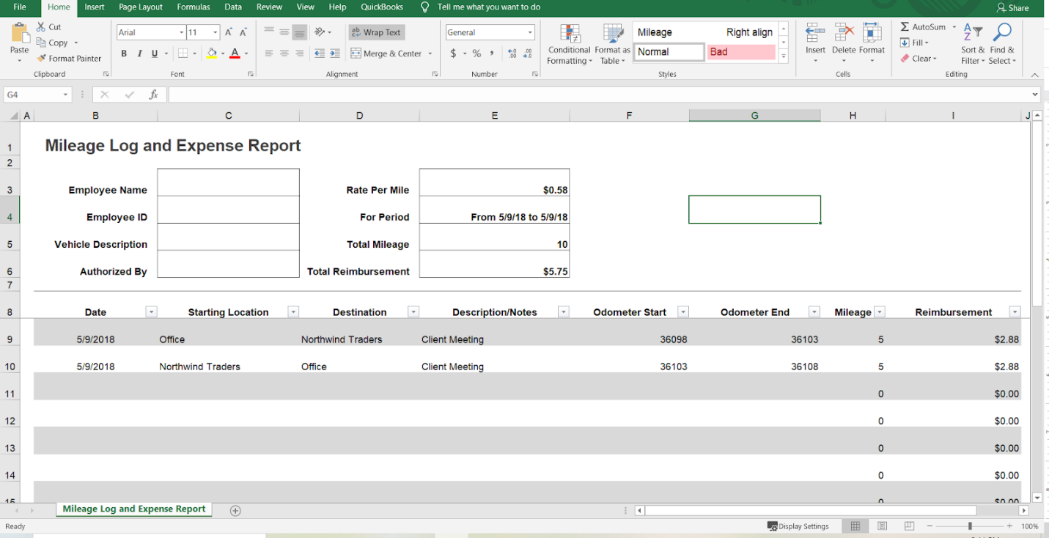
Task: Toggle Bold formatting
Action: coord(124,54)
